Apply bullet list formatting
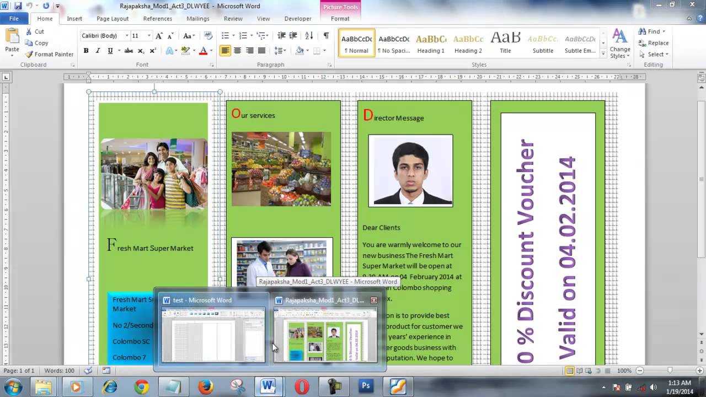This screenshot has height=397, width=706. click(x=225, y=36)
